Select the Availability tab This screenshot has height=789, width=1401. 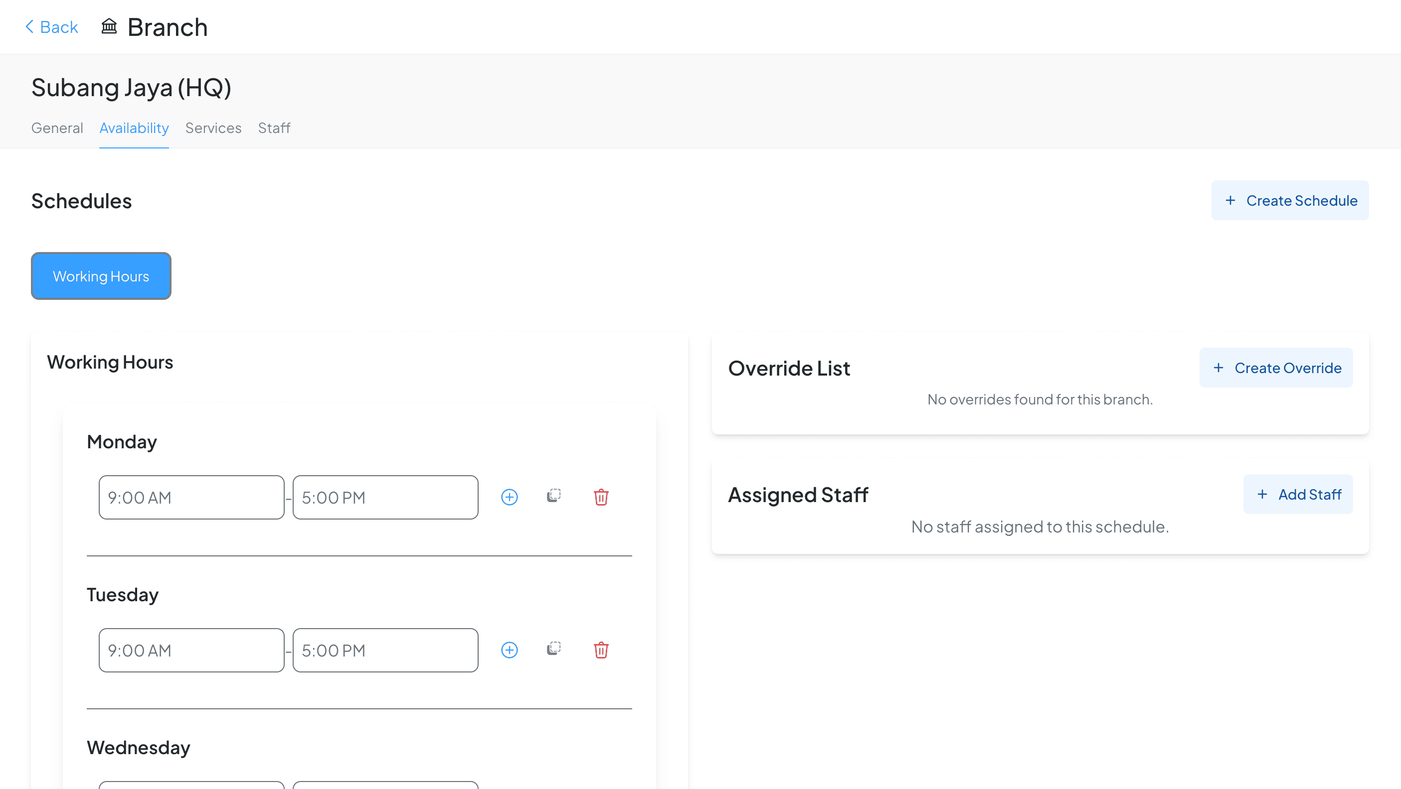[134, 128]
